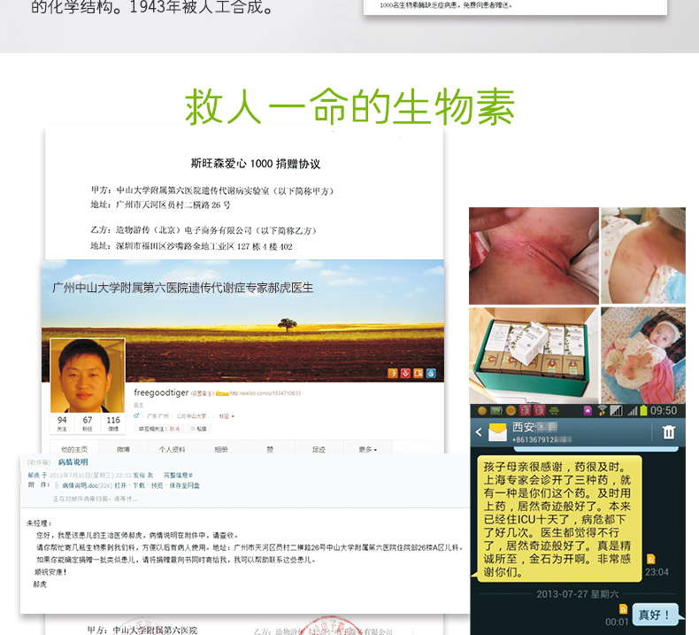Click the Wi-Fi icon in phone status bar

tap(602, 411)
